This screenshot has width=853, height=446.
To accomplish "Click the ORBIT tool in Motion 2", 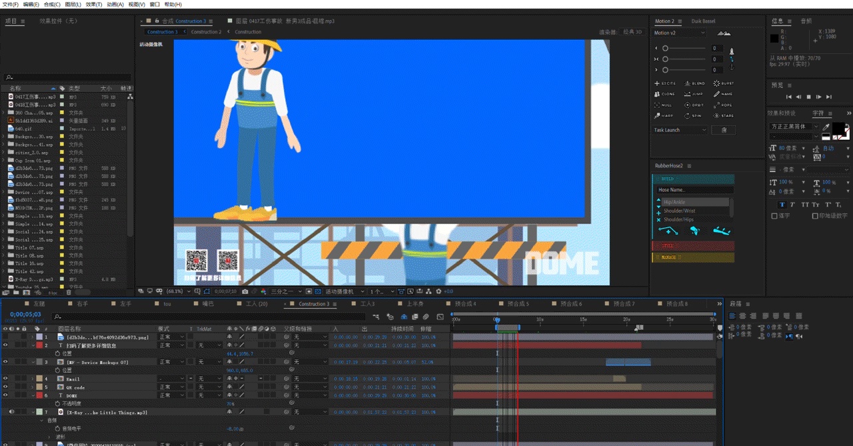I will coord(694,105).
